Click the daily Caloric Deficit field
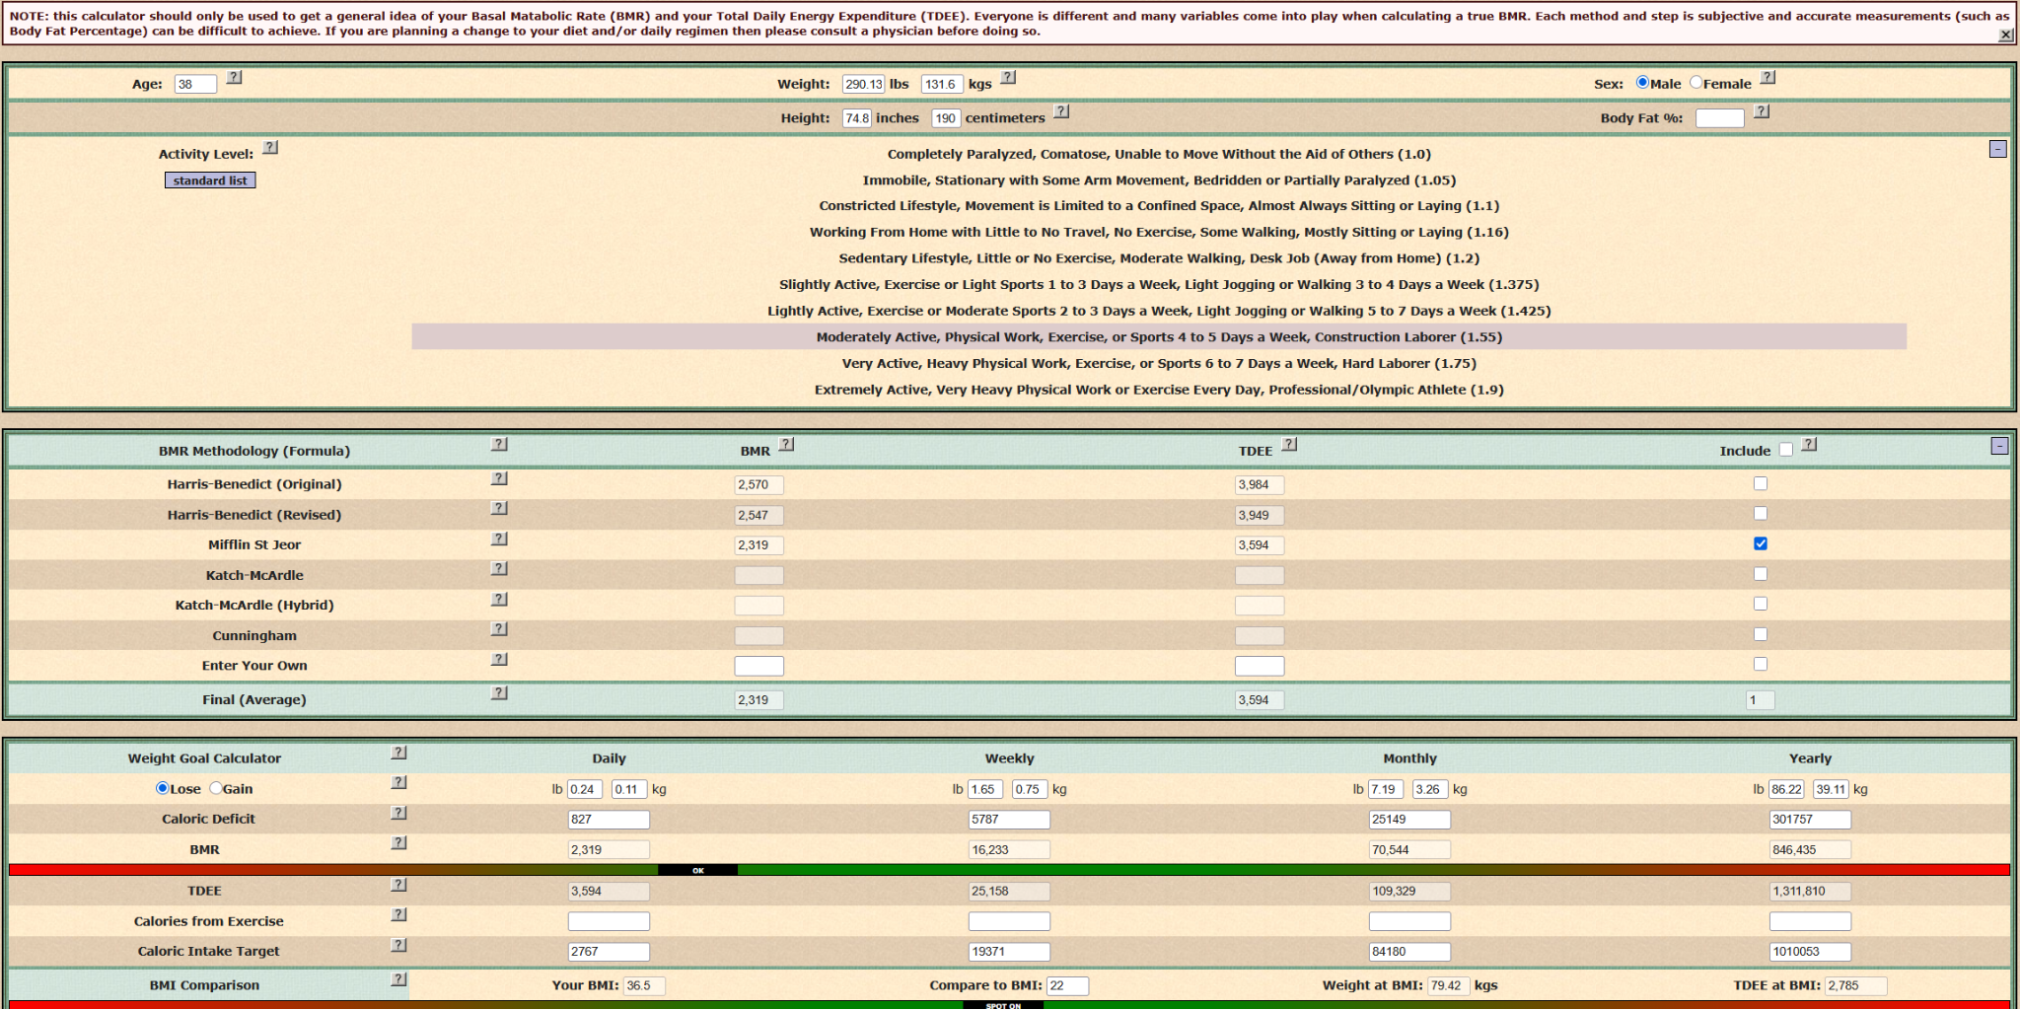Screen dimensions: 2020x1009 pyautogui.click(x=609, y=820)
